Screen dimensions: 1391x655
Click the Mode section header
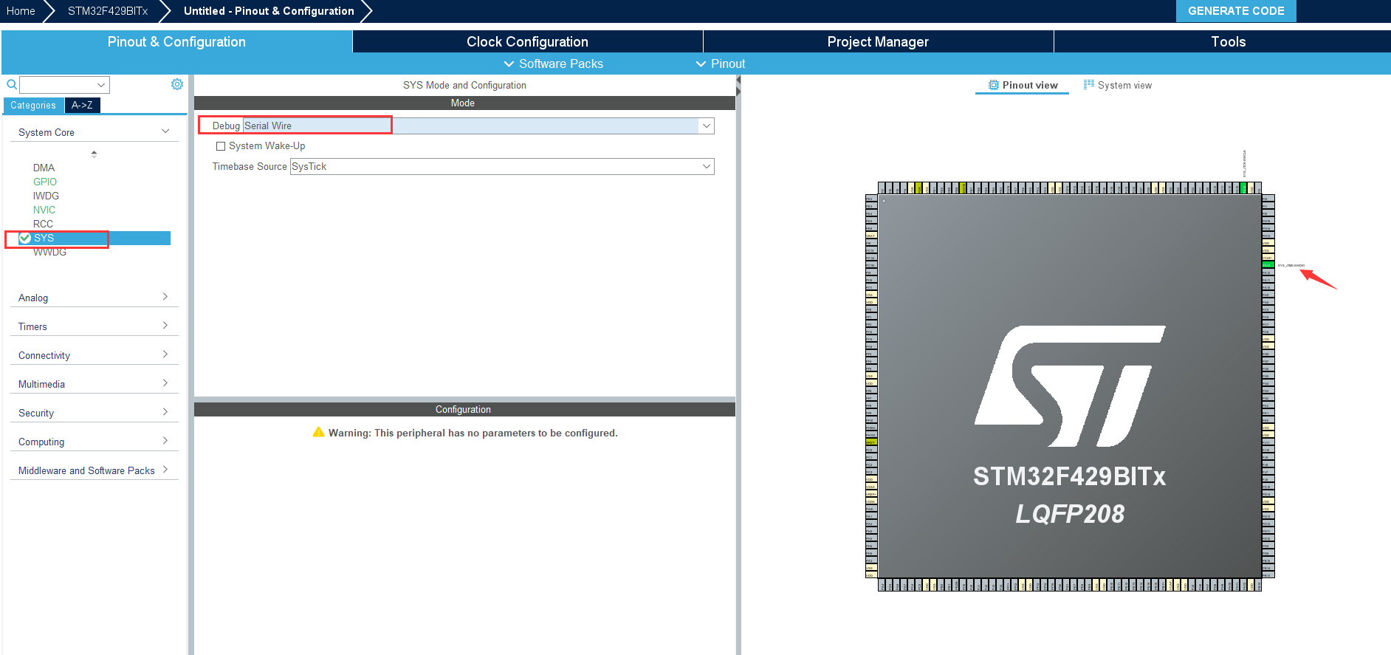pos(464,103)
